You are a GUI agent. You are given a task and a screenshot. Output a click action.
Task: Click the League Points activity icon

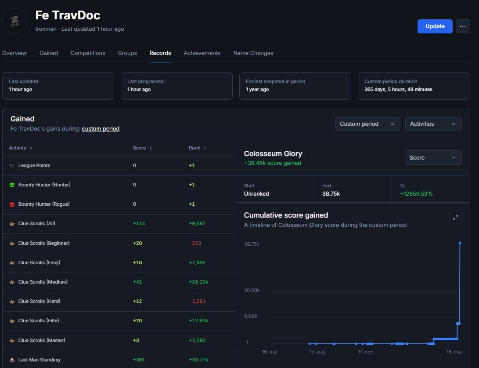[x=12, y=165]
